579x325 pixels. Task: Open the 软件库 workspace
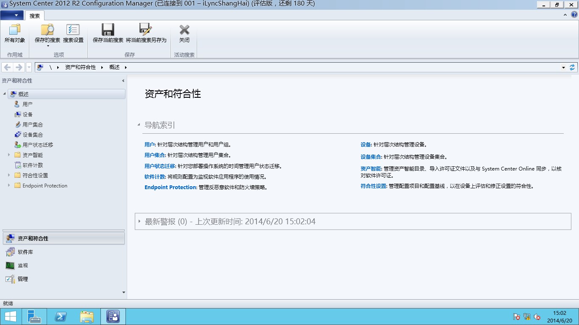(x=64, y=252)
